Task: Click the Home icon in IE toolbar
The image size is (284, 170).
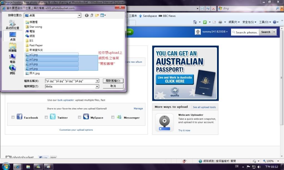Action: pos(195,22)
